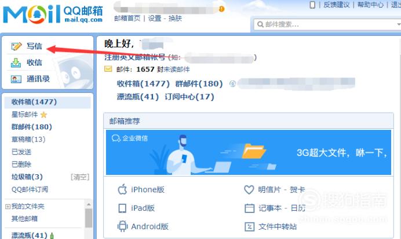Open the 草稿箱(13) folder
Viewport: 401px width, 239px height.
(28, 139)
